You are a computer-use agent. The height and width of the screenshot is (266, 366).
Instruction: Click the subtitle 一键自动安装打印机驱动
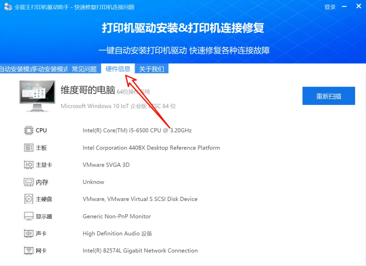pos(143,50)
